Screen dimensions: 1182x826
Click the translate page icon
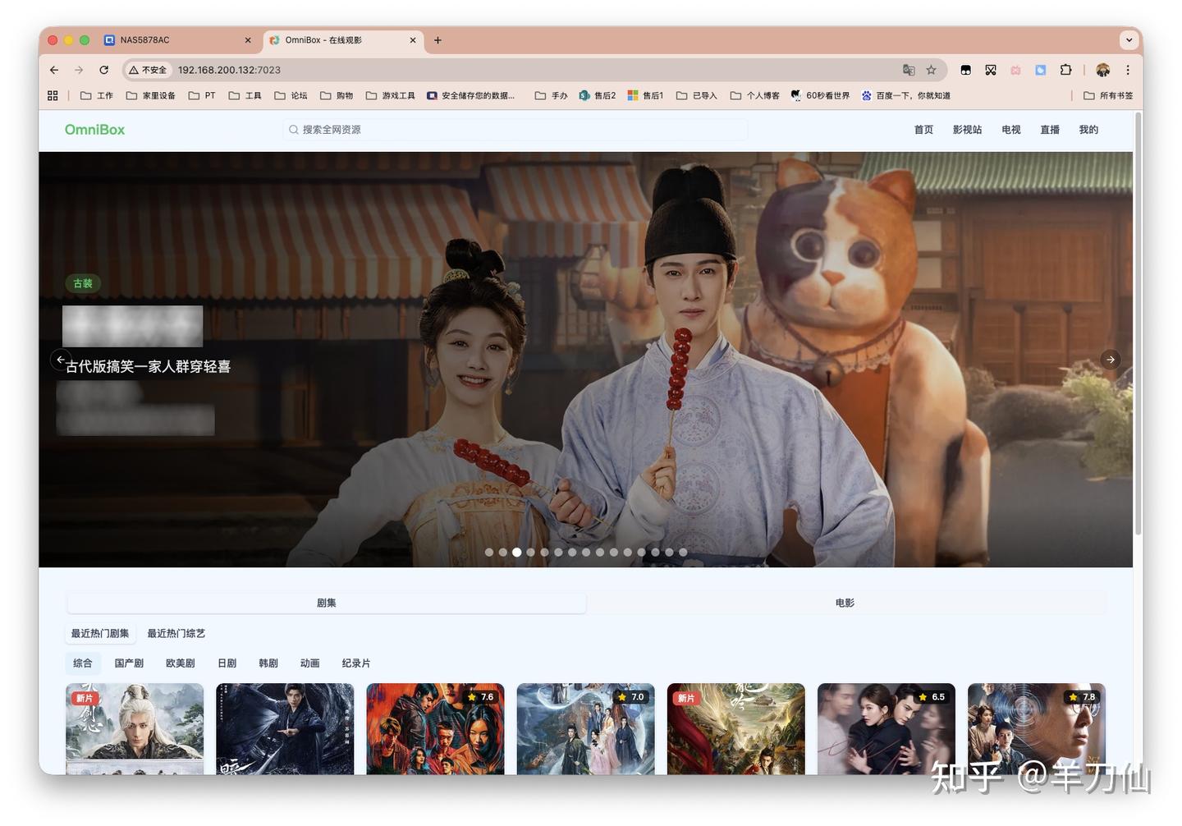(x=908, y=71)
